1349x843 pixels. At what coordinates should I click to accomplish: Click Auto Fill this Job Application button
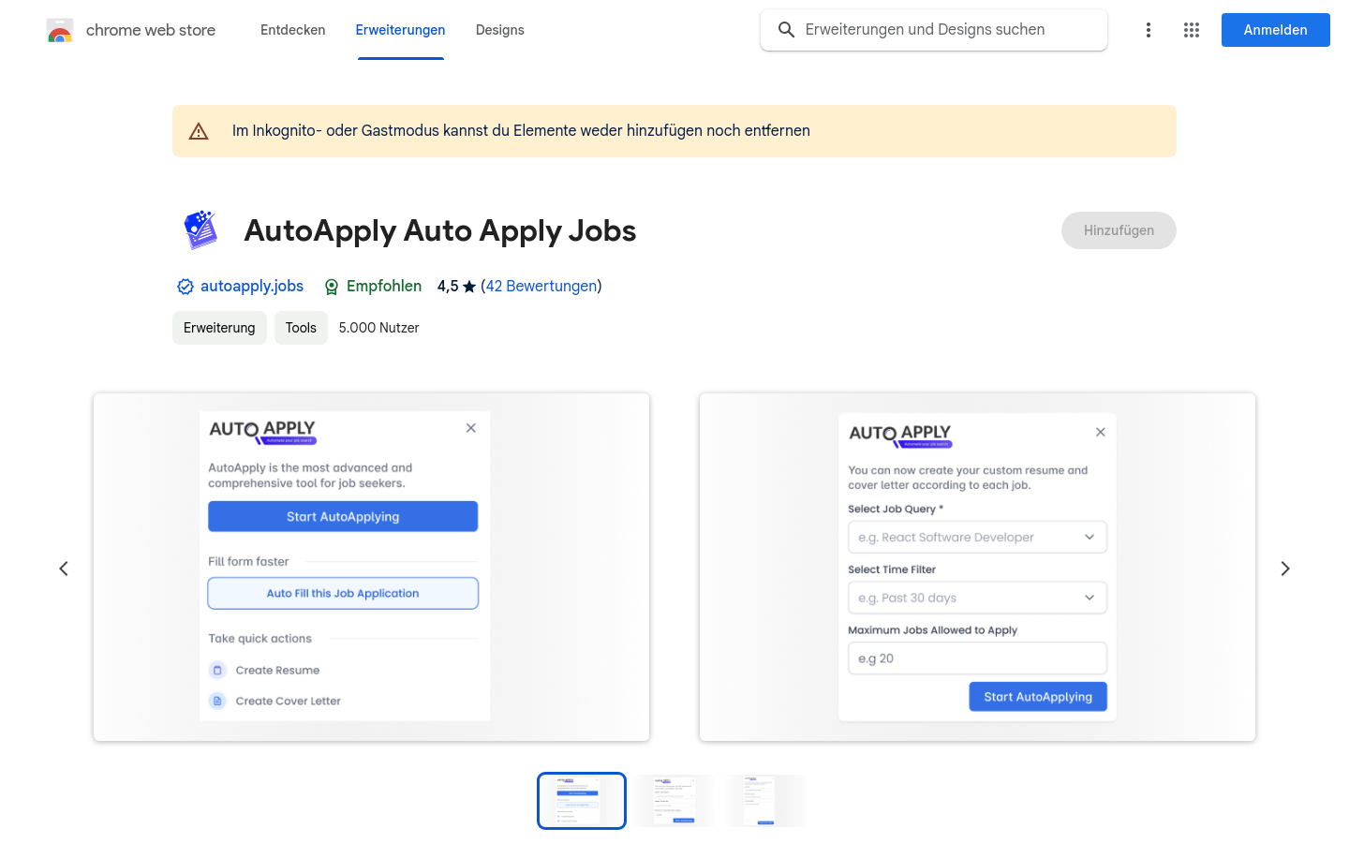point(343,593)
